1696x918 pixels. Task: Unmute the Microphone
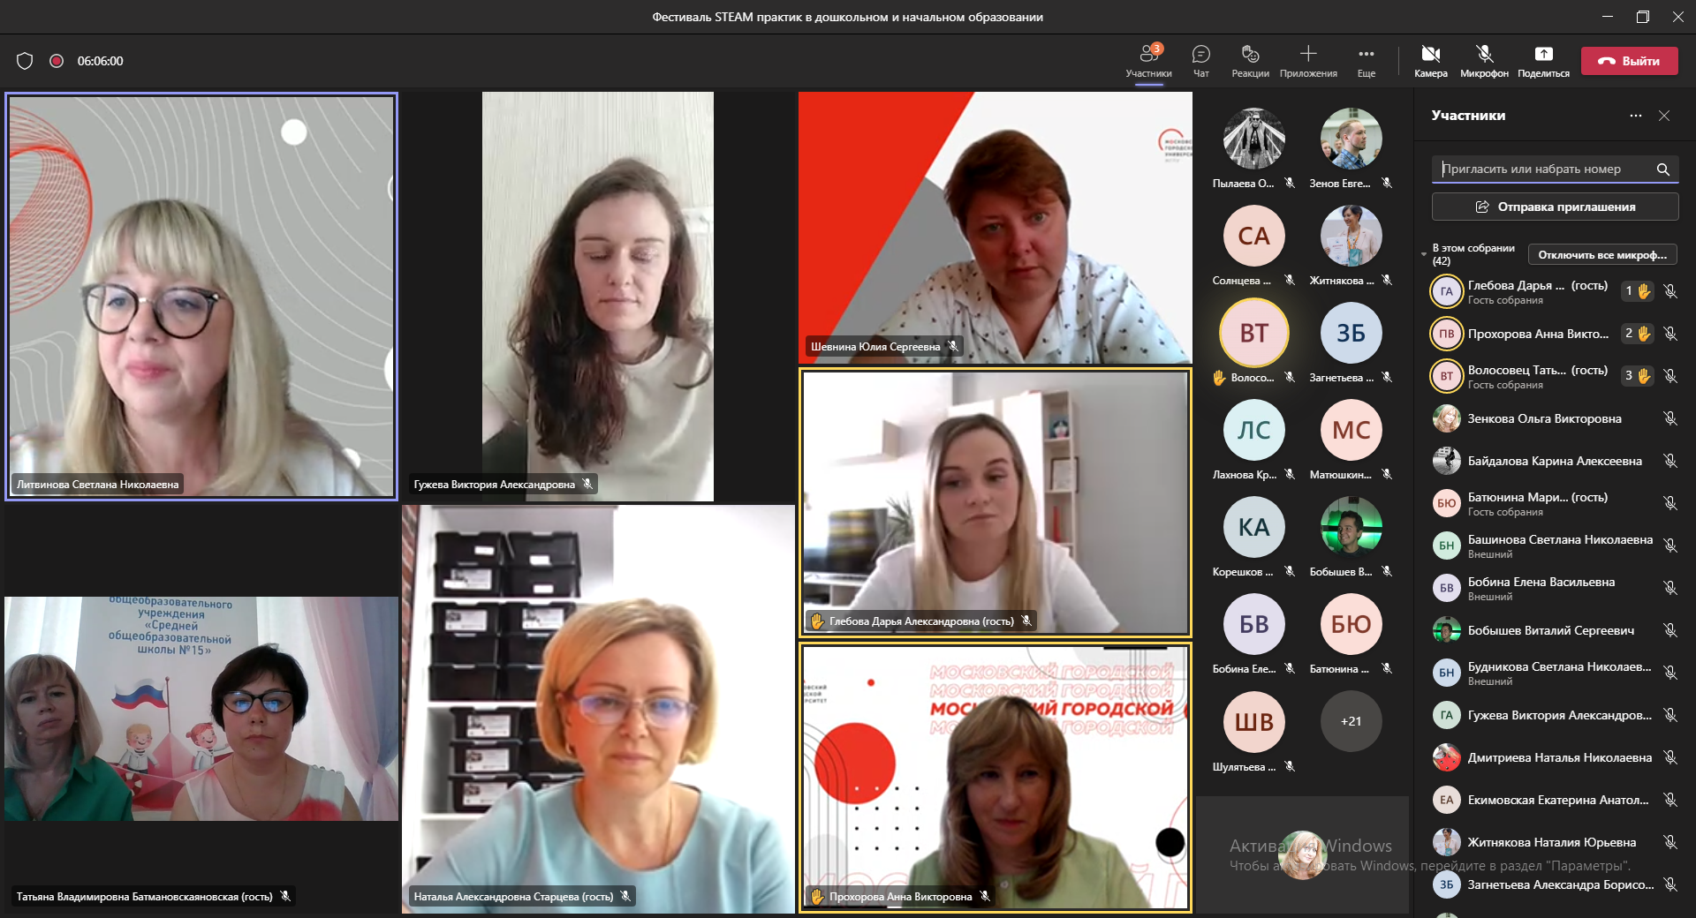click(x=1484, y=60)
